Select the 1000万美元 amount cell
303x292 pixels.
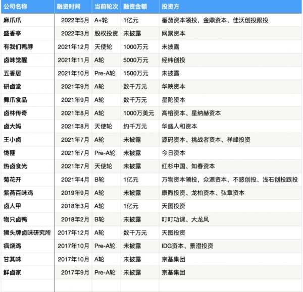[x=139, y=113]
